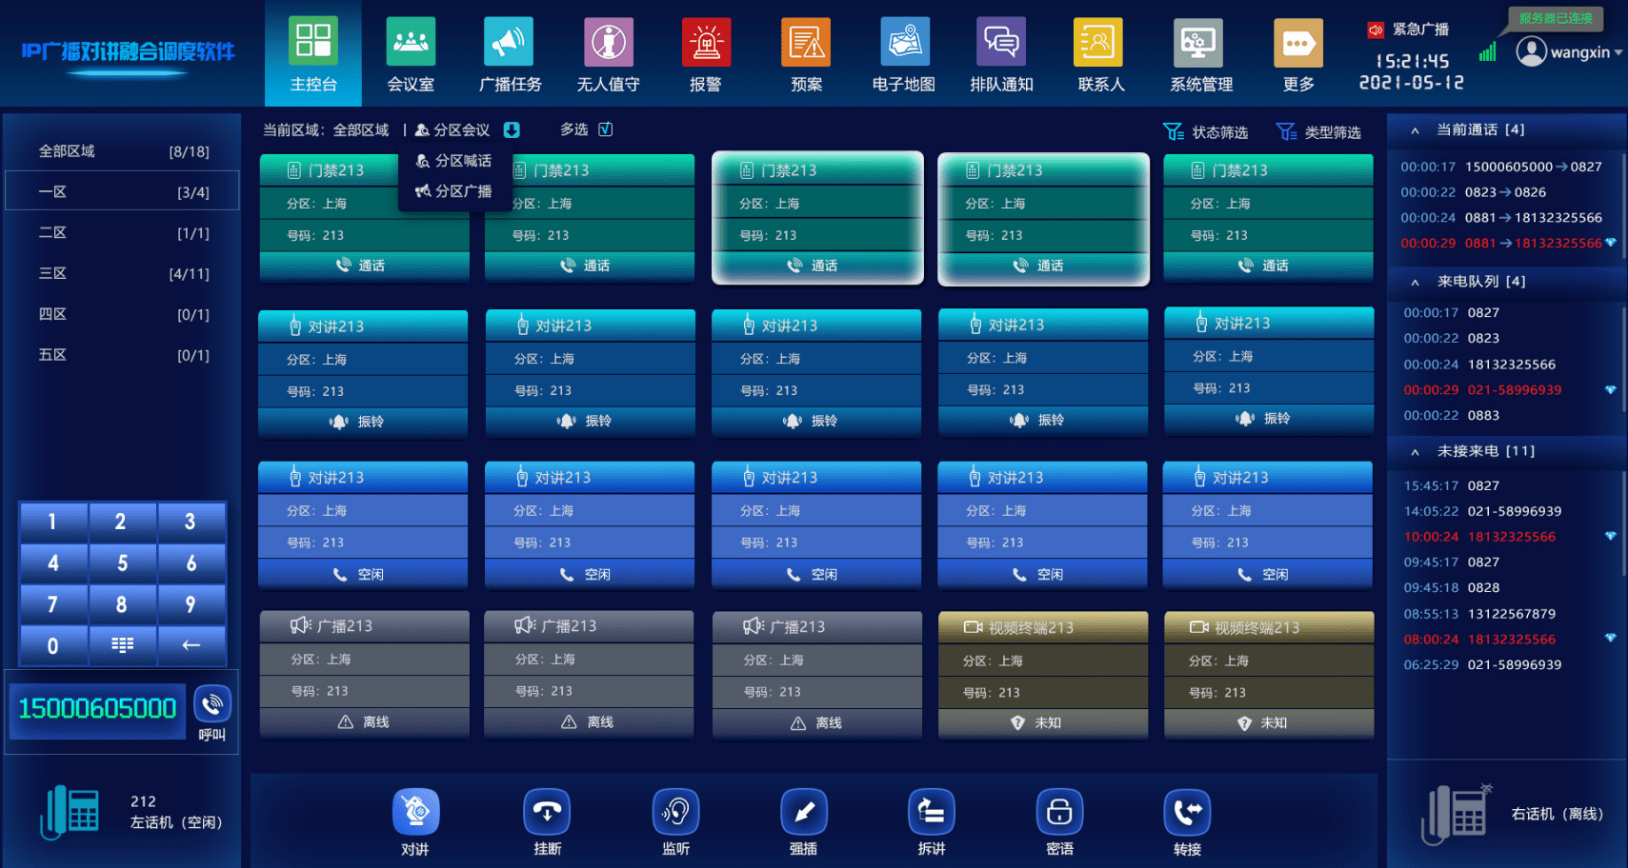Click the 紧急广播 emergency broadcast button
The width and height of the screenshot is (1628, 868).
click(1409, 30)
